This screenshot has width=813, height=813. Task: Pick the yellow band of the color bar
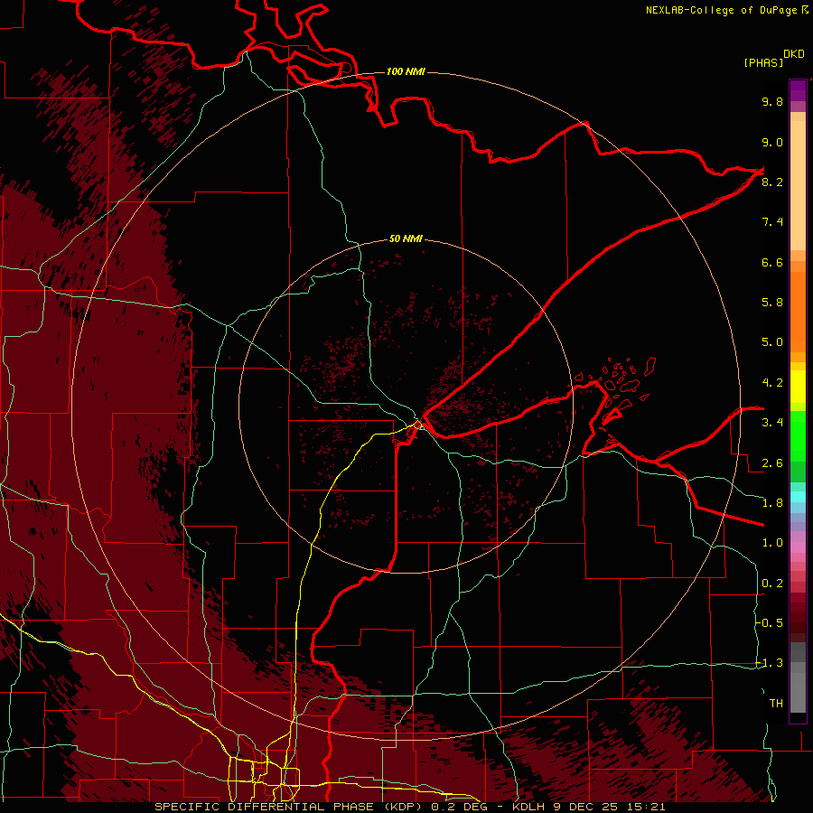tap(798, 387)
